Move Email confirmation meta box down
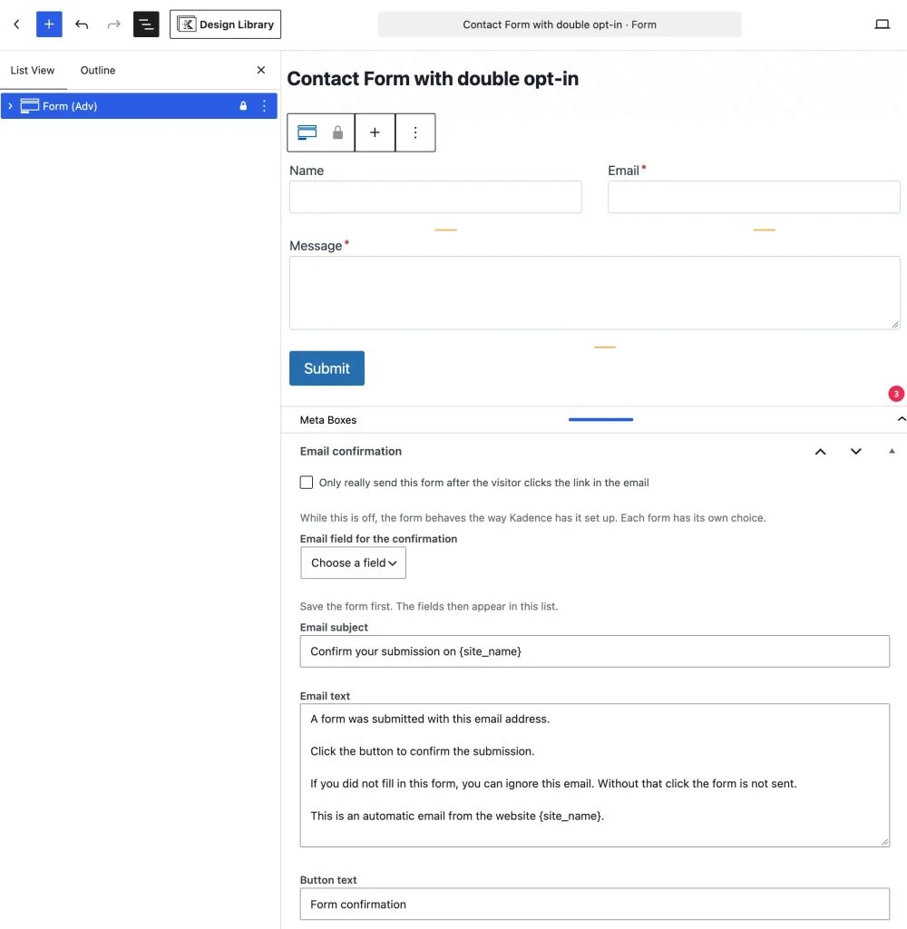Viewport: 907px width, 929px height. click(856, 452)
